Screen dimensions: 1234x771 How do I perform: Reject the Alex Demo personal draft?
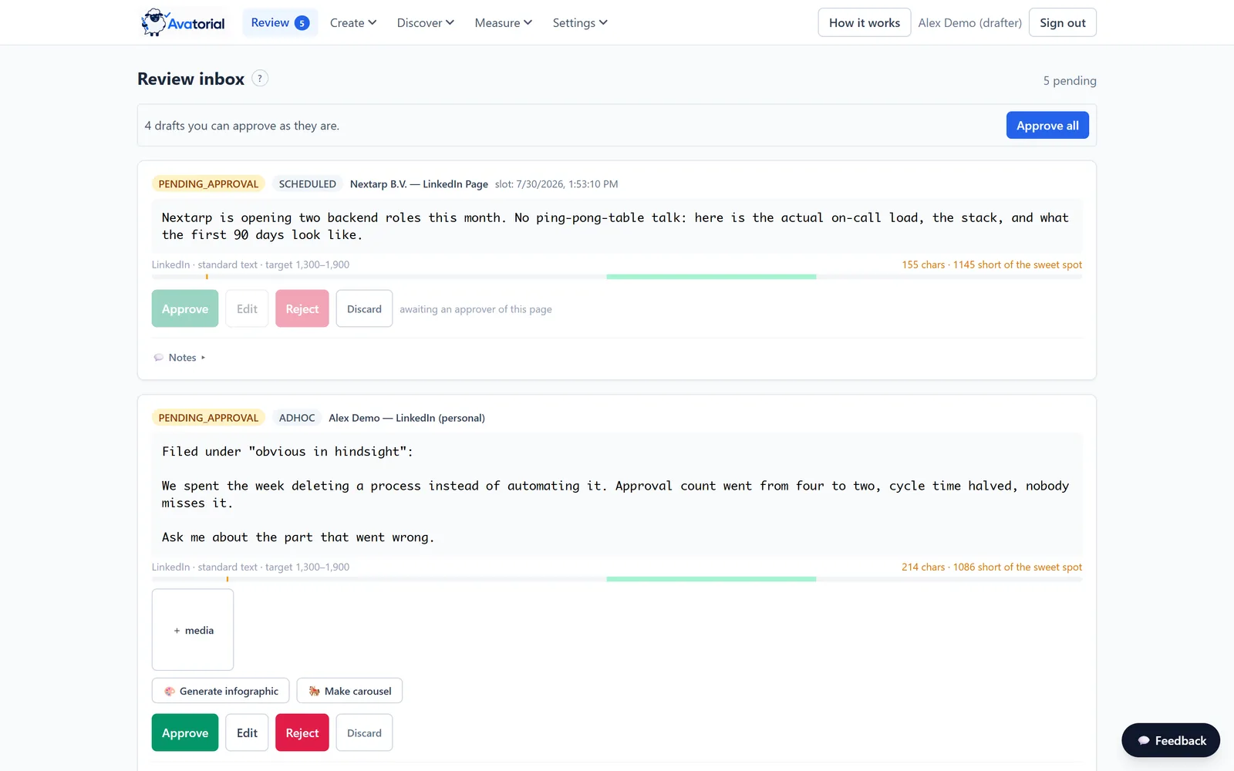point(302,732)
